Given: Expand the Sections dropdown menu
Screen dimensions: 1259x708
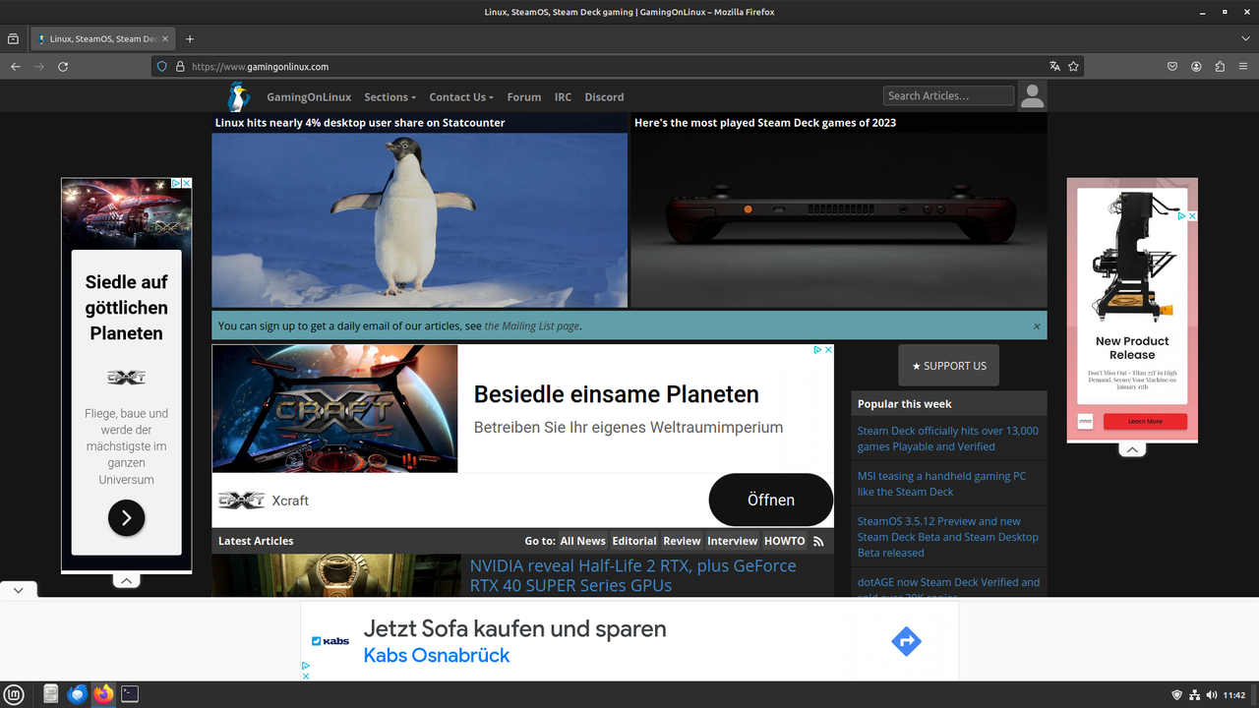Looking at the screenshot, I should (x=390, y=97).
